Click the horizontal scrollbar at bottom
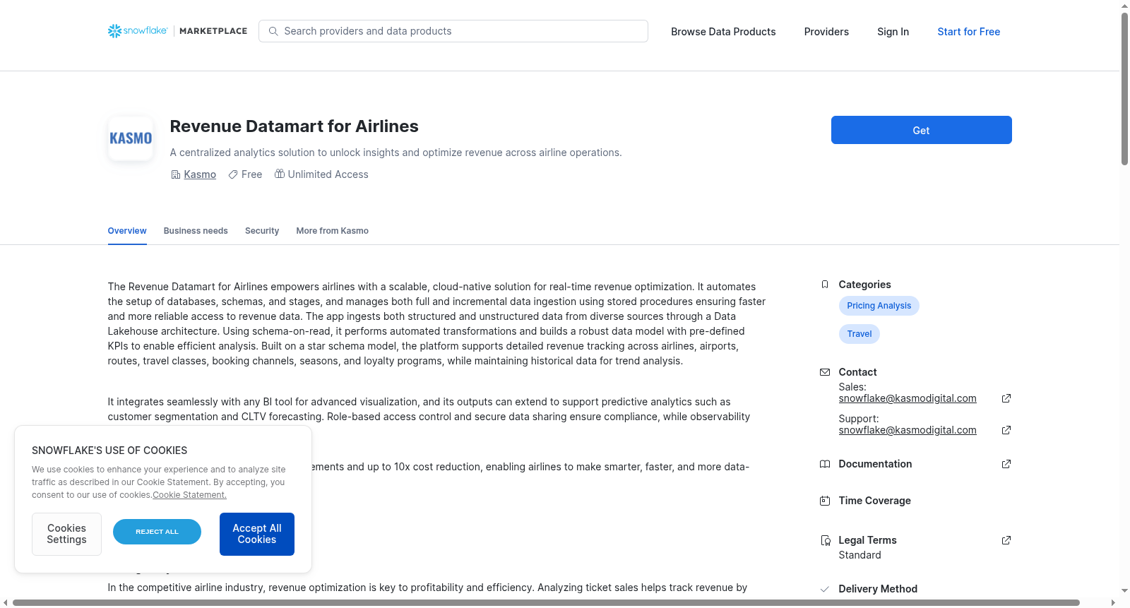 tap(546, 602)
